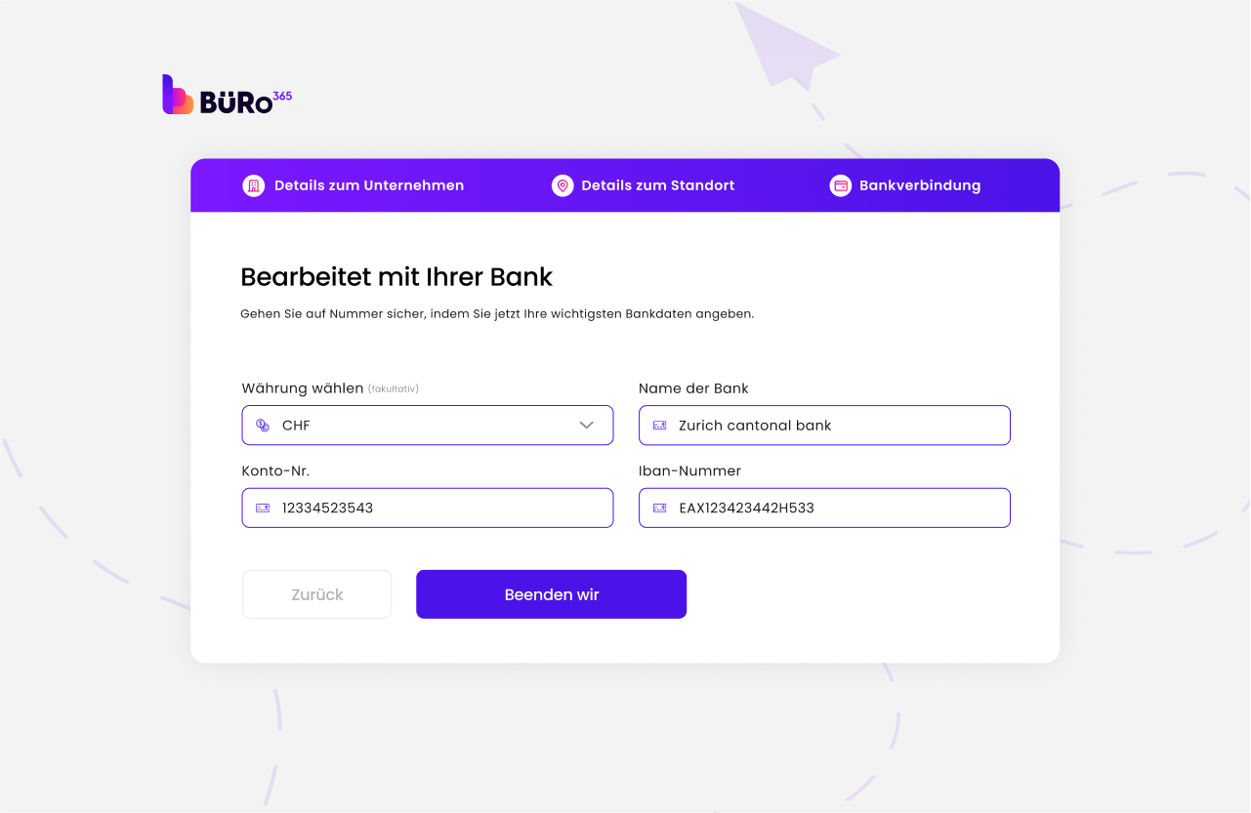Go to Details zum Standort step

click(x=657, y=185)
